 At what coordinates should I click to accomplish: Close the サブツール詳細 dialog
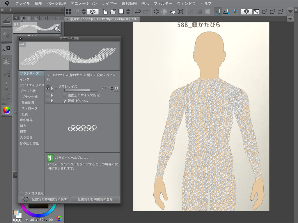pos(21,39)
